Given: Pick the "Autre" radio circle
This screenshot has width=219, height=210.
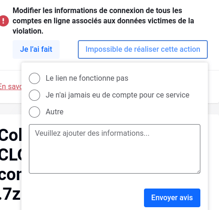Looking at the screenshot, I should point(34,112).
